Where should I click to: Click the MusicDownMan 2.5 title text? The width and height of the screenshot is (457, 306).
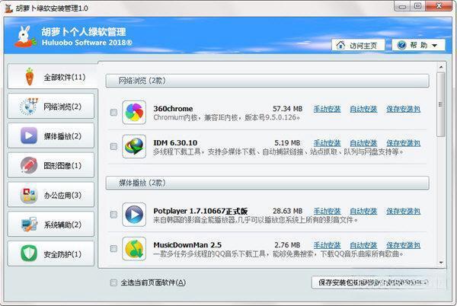[x=187, y=245]
